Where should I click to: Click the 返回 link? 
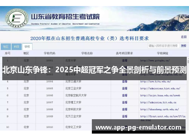pyautogui.click(x=184, y=37)
